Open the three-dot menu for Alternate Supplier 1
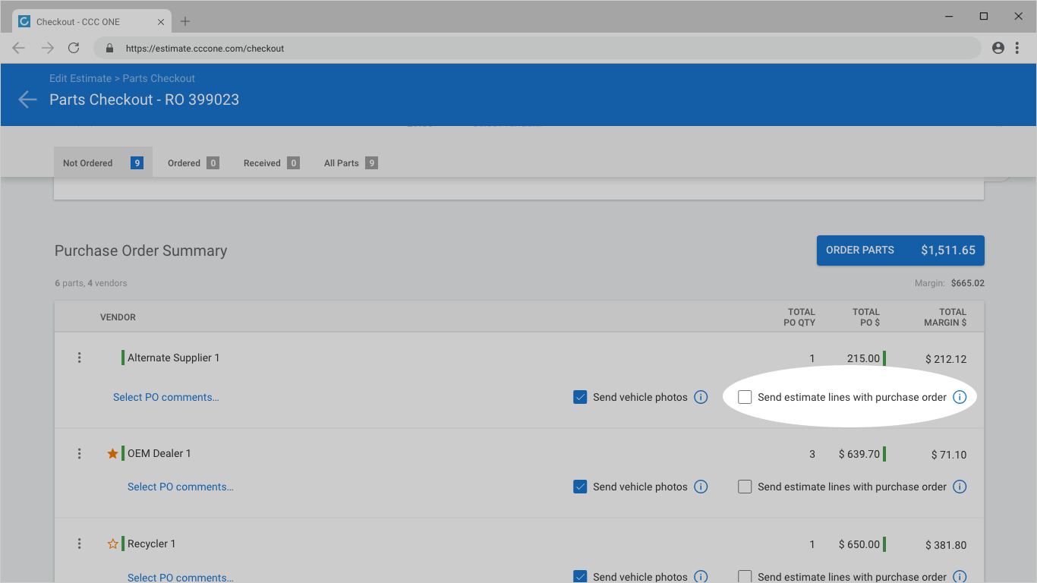Screen dimensions: 1037x583 tap(80, 358)
